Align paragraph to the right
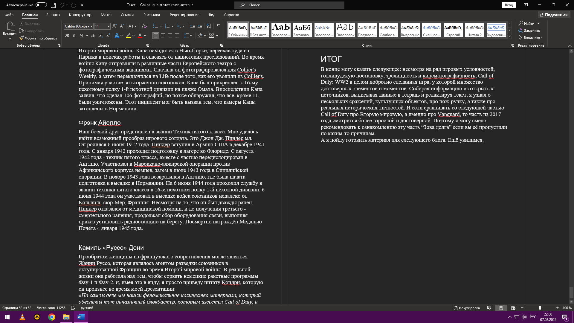 coord(170,36)
